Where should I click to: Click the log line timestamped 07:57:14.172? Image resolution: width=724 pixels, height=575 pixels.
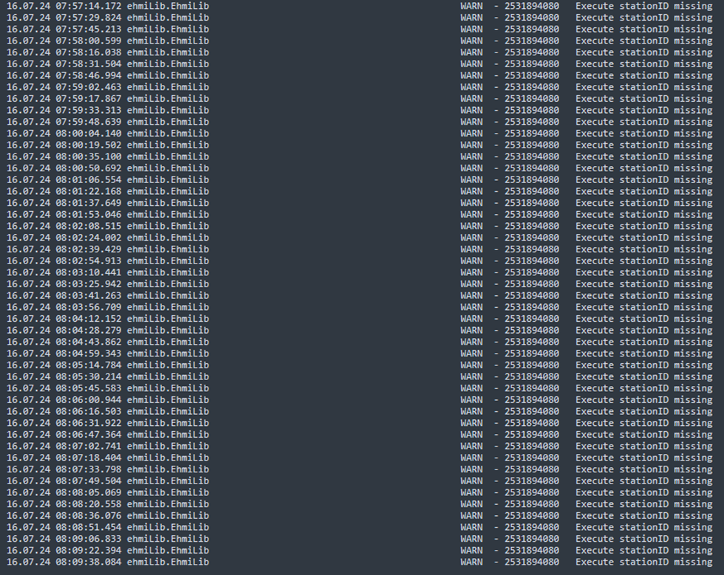click(x=359, y=6)
